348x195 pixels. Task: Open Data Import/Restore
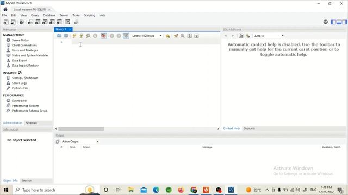(25, 66)
